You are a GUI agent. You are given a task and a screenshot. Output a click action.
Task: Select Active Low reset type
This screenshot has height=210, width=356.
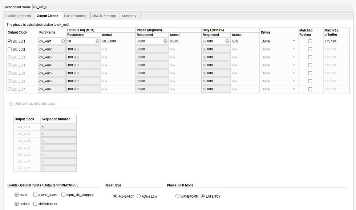tap(139, 196)
